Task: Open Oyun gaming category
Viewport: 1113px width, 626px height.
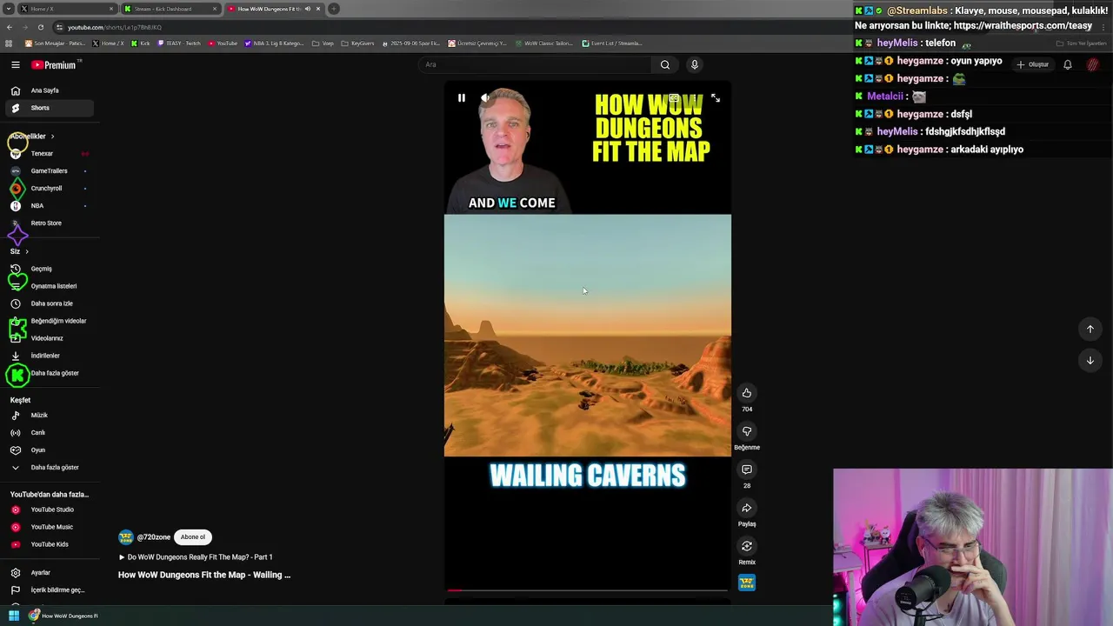Action: coord(49,450)
